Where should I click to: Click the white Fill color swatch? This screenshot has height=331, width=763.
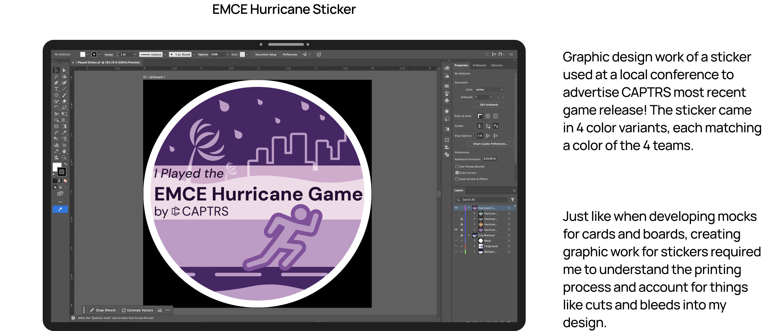pyautogui.click(x=83, y=54)
